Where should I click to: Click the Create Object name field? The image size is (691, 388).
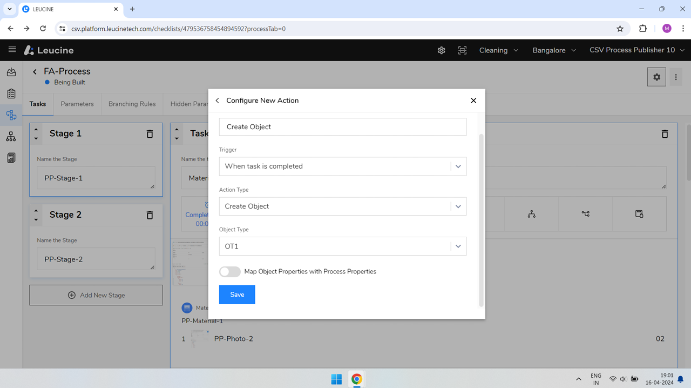click(x=343, y=127)
